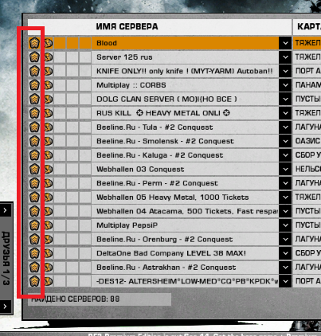Select 'DeltaOne Bad Company LEVEL 38 MAX!'

tap(171, 253)
